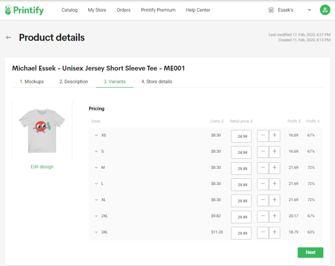335x266 pixels.
Task: Decrease the 3XL retail price with minus
Action: [x=263, y=232]
